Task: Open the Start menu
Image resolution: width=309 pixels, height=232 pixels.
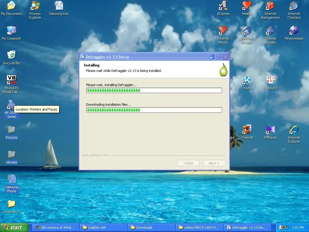Action: pos(14,227)
